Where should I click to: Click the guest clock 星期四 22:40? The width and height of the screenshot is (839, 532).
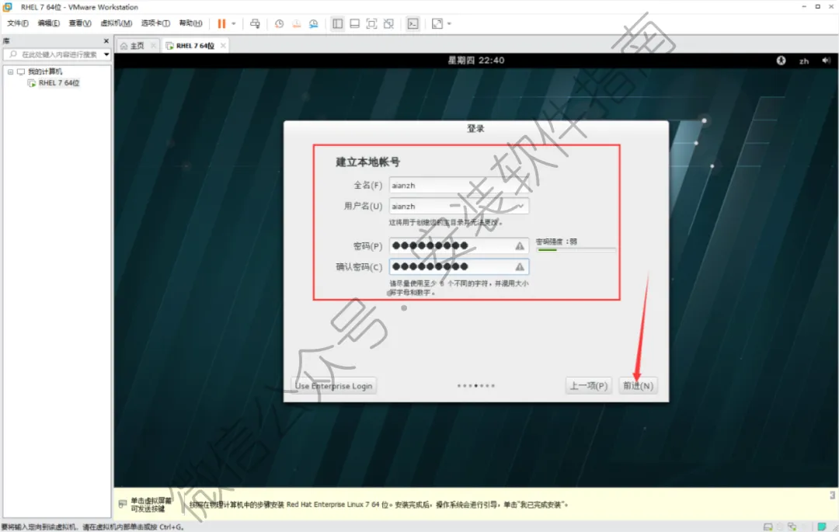476,61
